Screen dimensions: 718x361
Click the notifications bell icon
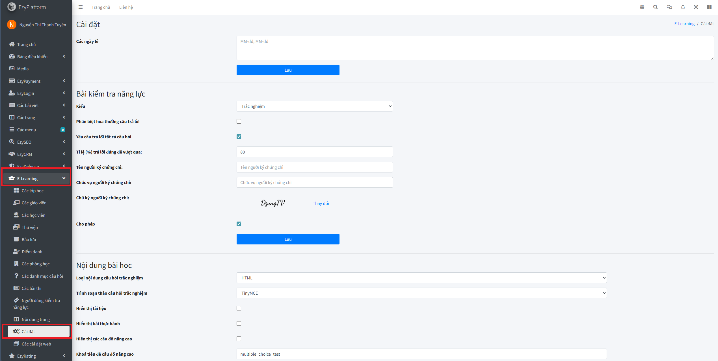point(683,7)
